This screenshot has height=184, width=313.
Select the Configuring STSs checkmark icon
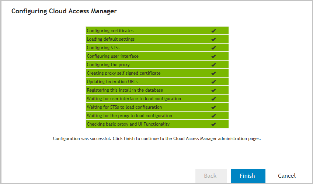213,48
